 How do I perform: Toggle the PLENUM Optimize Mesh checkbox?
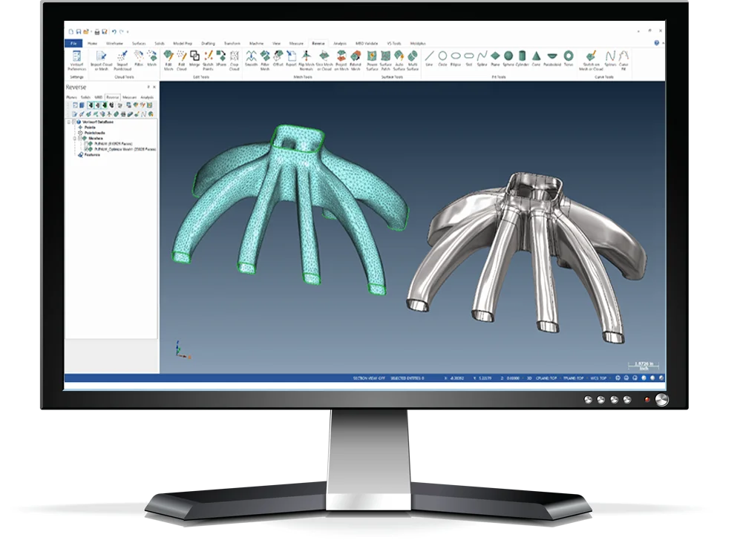click(x=86, y=149)
